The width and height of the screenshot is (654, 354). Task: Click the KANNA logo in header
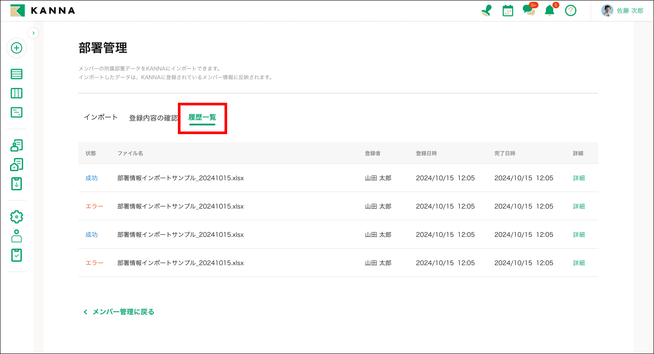[x=43, y=10]
